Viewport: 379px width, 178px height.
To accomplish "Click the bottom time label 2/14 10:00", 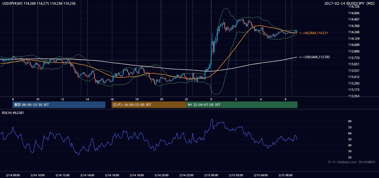I will click(x=38, y=175).
